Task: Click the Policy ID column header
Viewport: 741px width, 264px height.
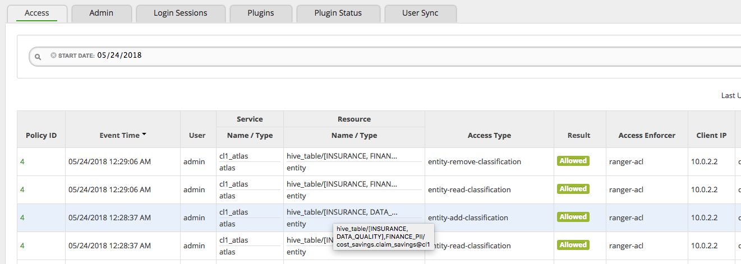Action: point(41,135)
